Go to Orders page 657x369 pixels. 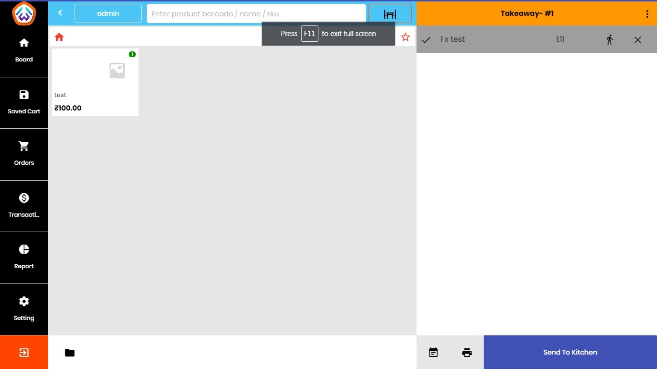(x=24, y=154)
